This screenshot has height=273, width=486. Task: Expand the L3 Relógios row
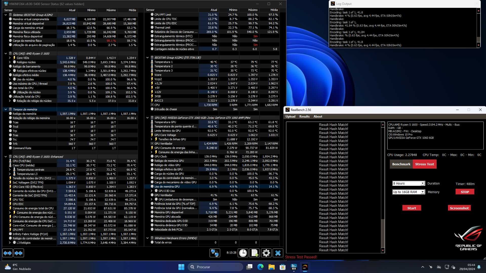coord(10,243)
